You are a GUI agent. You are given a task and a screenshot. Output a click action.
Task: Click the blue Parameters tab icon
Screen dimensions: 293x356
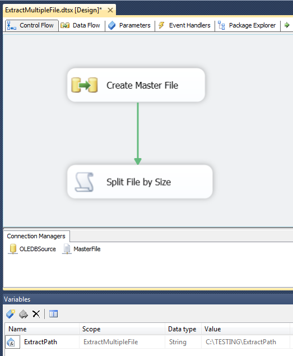click(x=111, y=25)
